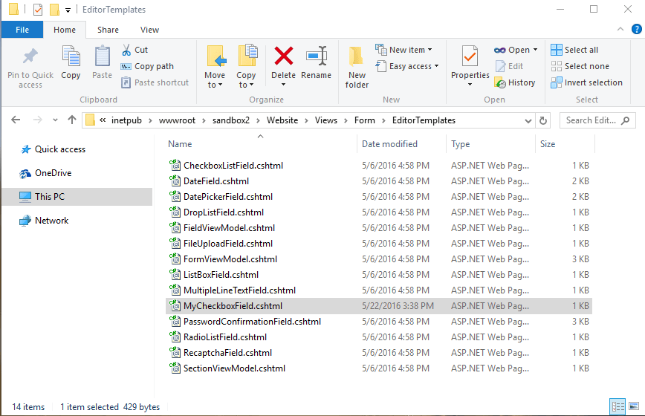645x416 pixels.
Task: Select MyCheckboxField.cshtml file
Action: click(x=379, y=306)
